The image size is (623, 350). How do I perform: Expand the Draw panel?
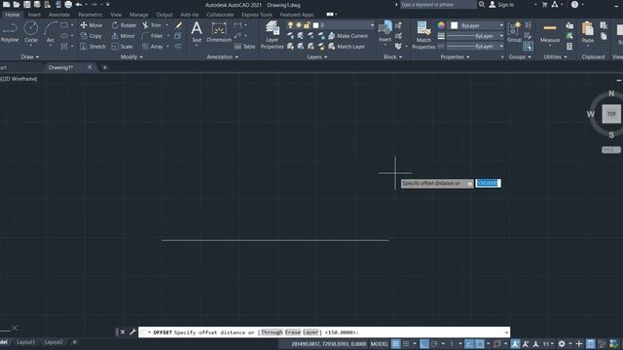[x=30, y=56]
